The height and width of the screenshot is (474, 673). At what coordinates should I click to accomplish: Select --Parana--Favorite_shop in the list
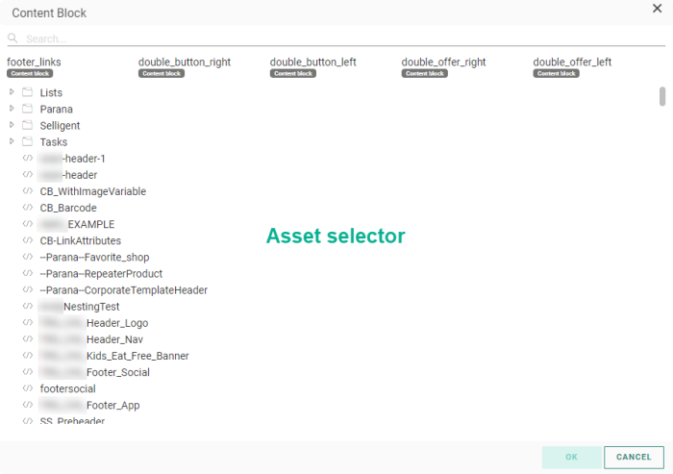click(94, 258)
